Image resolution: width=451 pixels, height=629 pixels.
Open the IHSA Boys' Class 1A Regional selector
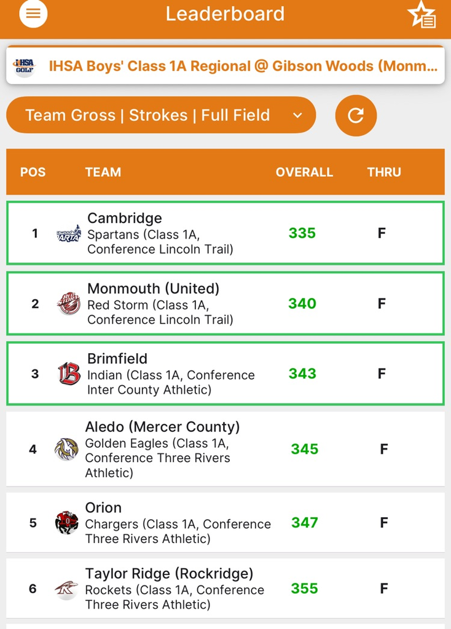pyautogui.click(x=243, y=66)
